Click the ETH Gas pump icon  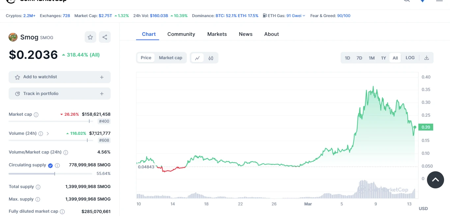(265, 15)
